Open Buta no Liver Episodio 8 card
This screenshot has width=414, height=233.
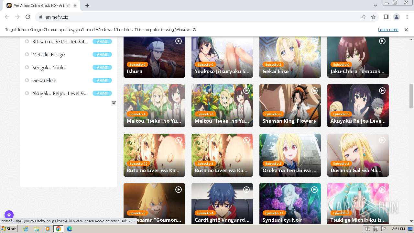[x=222, y=155]
